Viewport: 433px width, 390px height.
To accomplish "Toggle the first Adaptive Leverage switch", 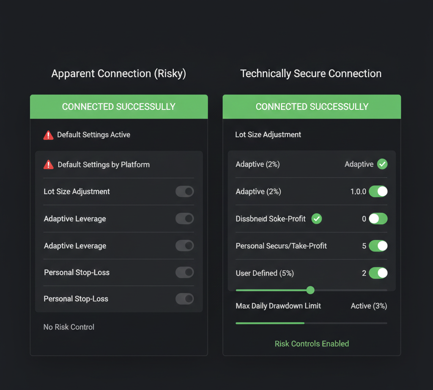I will tap(185, 219).
